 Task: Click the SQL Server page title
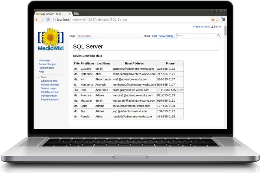pos(88,47)
